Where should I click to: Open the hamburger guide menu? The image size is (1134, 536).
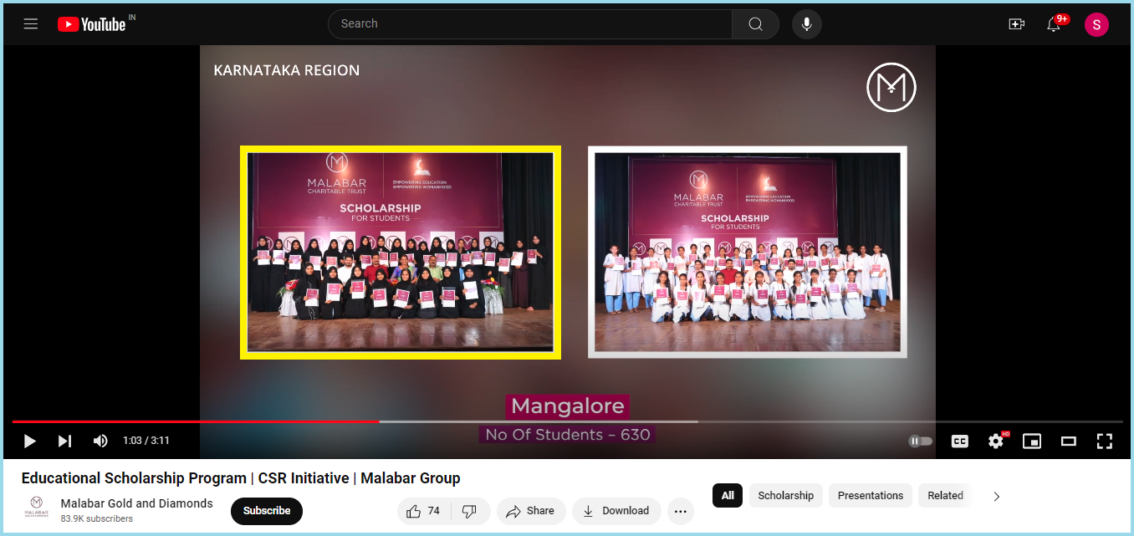pyautogui.click(x=31, y=24)
